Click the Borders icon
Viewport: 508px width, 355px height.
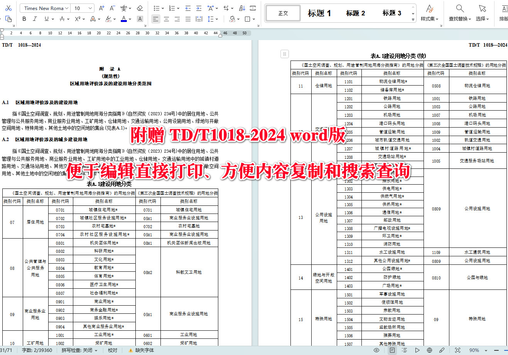248,19
